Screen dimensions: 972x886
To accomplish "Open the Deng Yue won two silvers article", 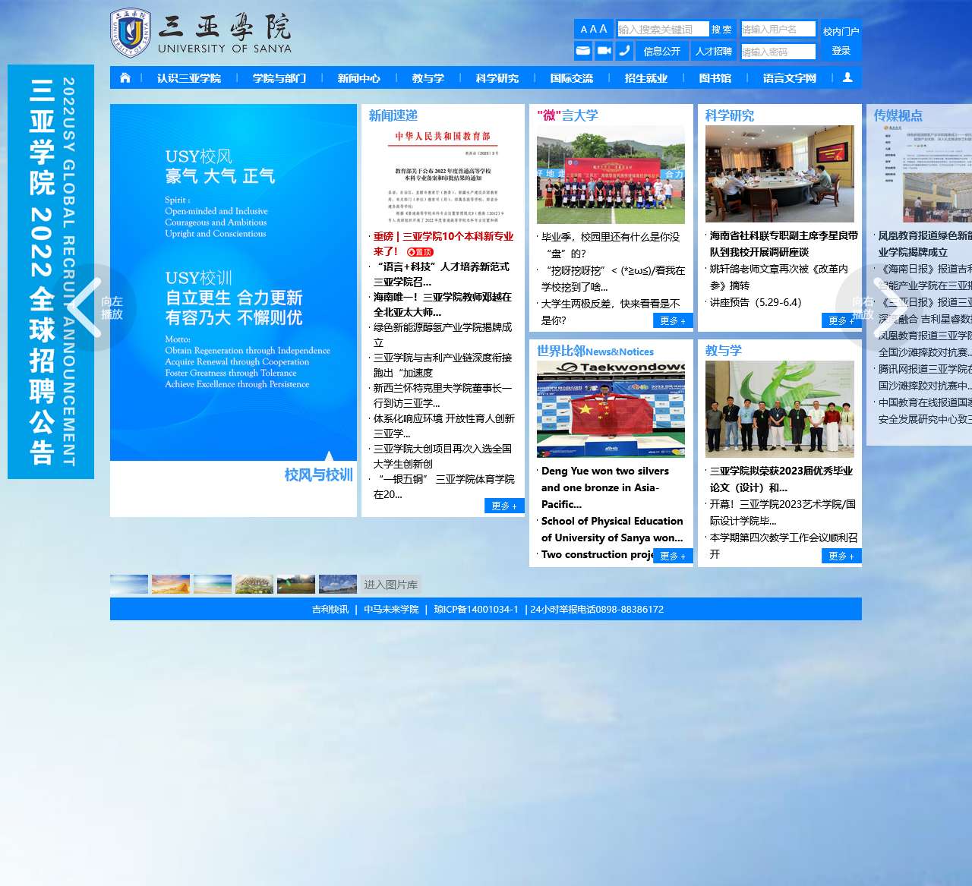I will [605, 487].
